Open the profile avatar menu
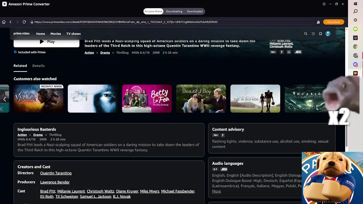The image size is (363, 204). pyautogui.click(x=328, y=34)
